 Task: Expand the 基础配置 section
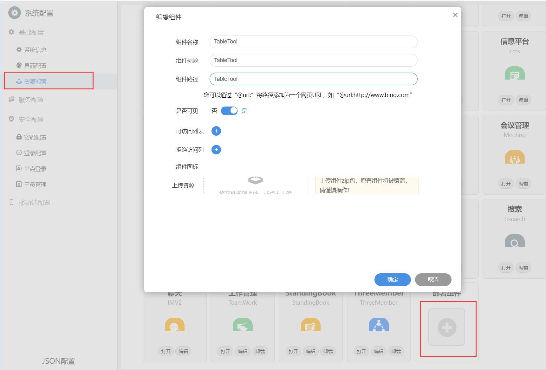click(x=31, y=32)
